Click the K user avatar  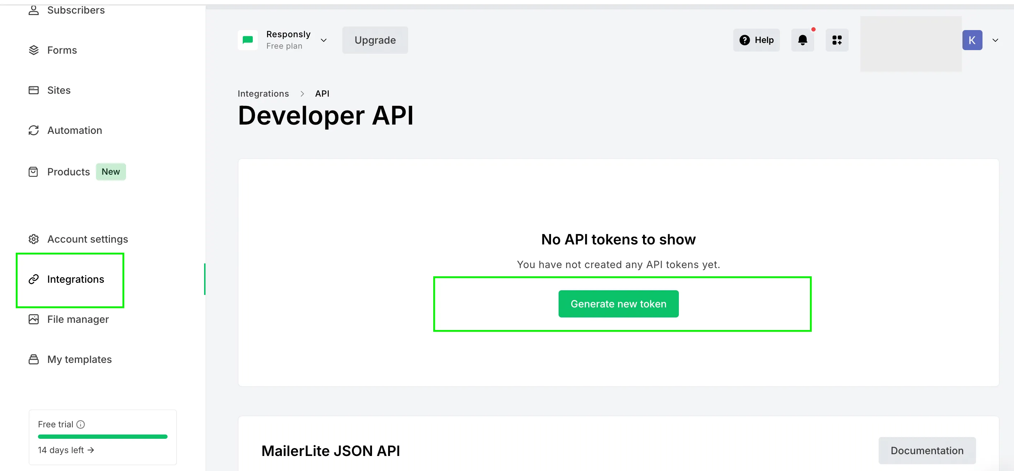[972, 40]
